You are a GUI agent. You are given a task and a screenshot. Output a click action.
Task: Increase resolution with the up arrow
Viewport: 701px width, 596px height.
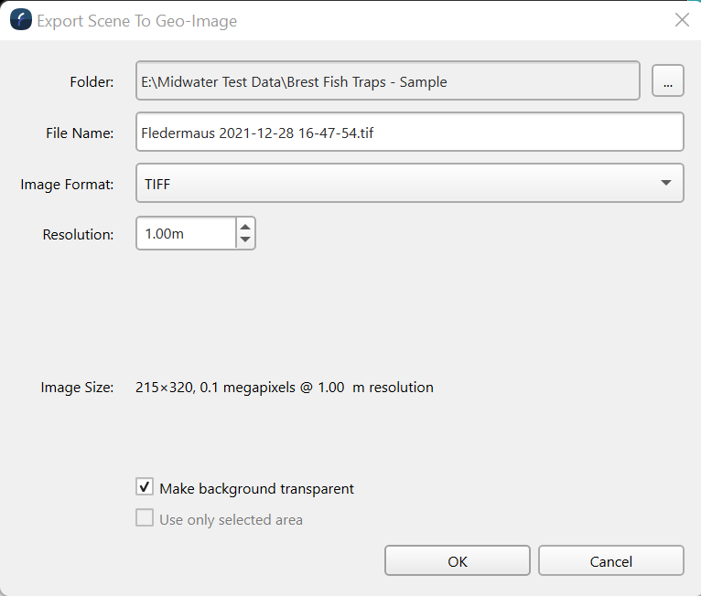(244, 227)
